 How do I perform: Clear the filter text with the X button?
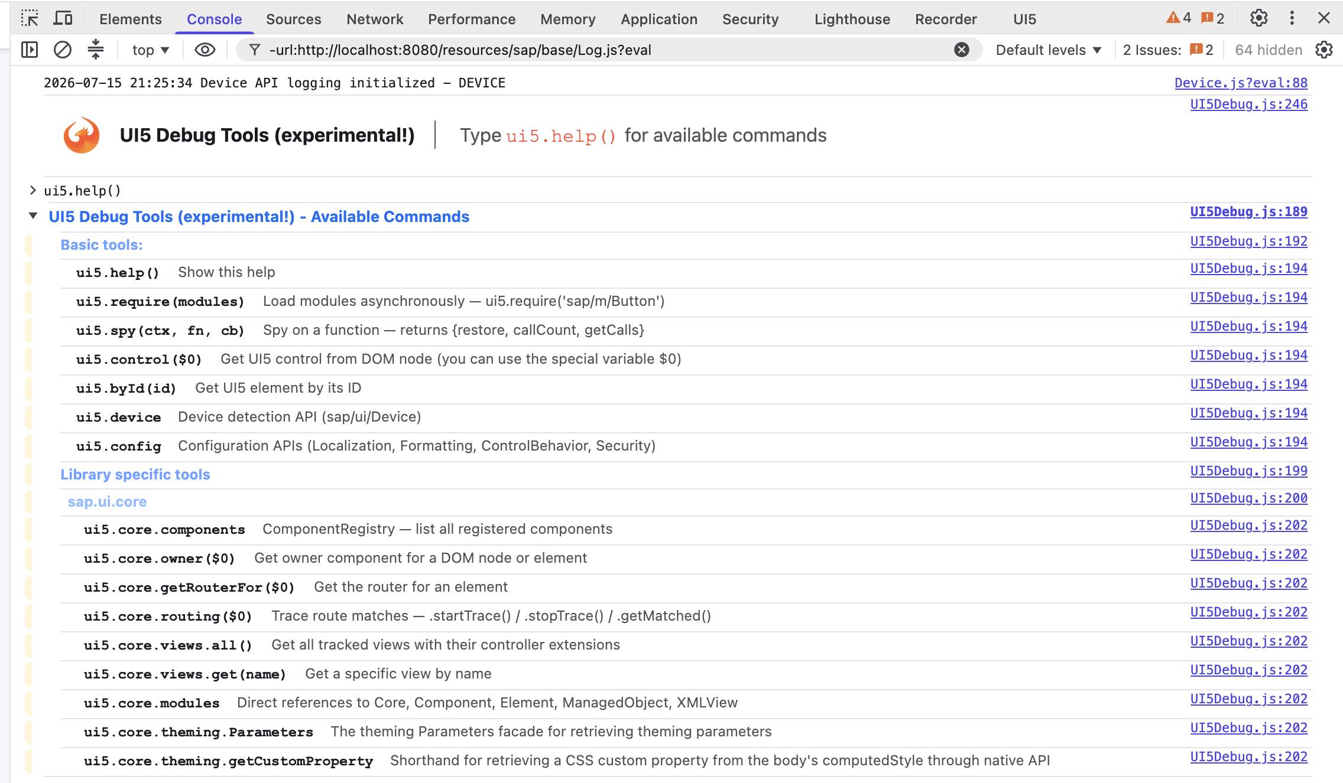[x=962, y=50]
